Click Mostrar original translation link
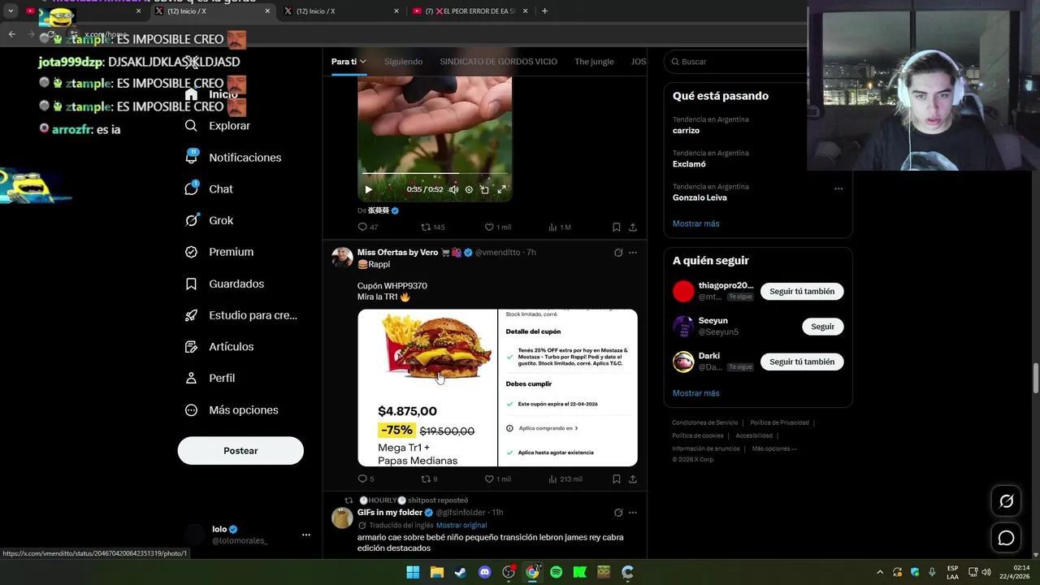Screen dimensions: 1040x585 click(461, 526)
